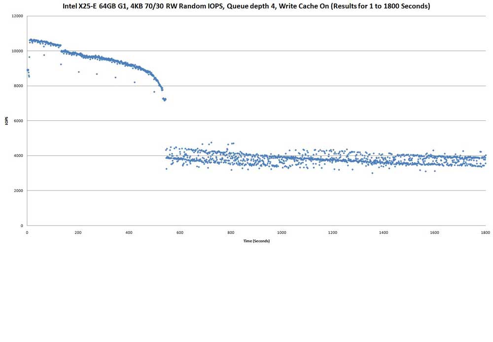Select the "1000" time axis label
Screen dimensions: 493x342
[x=282, y=233]
